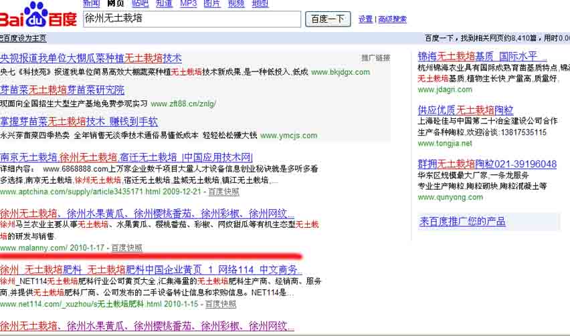Open sidebar ad 群拥无土栽培陶粒021-39196048
This screenshot has height=336, width=570.
[487, 164]
